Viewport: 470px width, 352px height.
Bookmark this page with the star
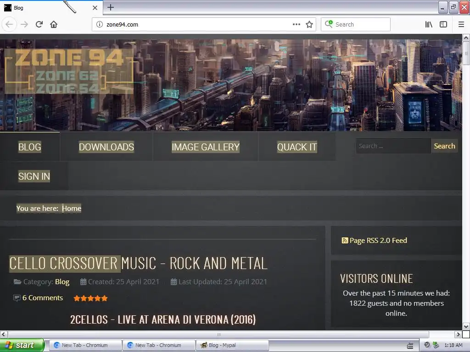pyautogui.click(x=309, y=24)
